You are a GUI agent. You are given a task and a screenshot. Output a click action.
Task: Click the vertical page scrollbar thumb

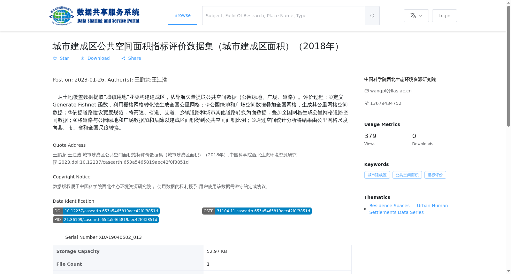tap(508, 66)
